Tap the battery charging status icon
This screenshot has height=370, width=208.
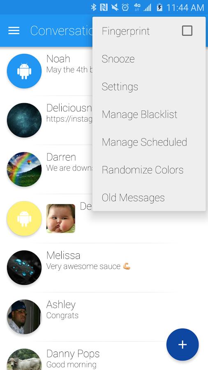click(159, 7)
